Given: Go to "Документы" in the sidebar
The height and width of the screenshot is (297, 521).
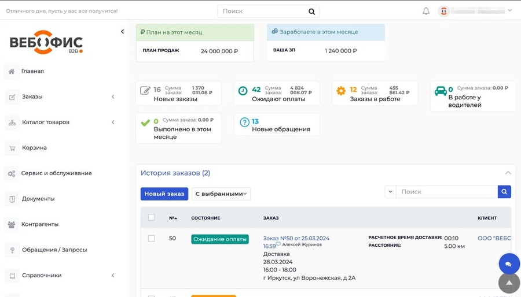Looking at the screenshot, I should [38, 199].
